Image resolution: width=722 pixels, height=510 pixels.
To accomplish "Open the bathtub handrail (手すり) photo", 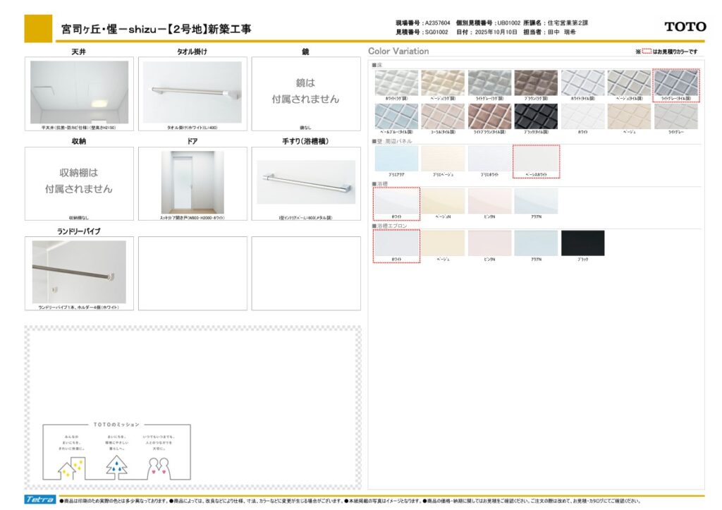I will [x=306, y=182].
